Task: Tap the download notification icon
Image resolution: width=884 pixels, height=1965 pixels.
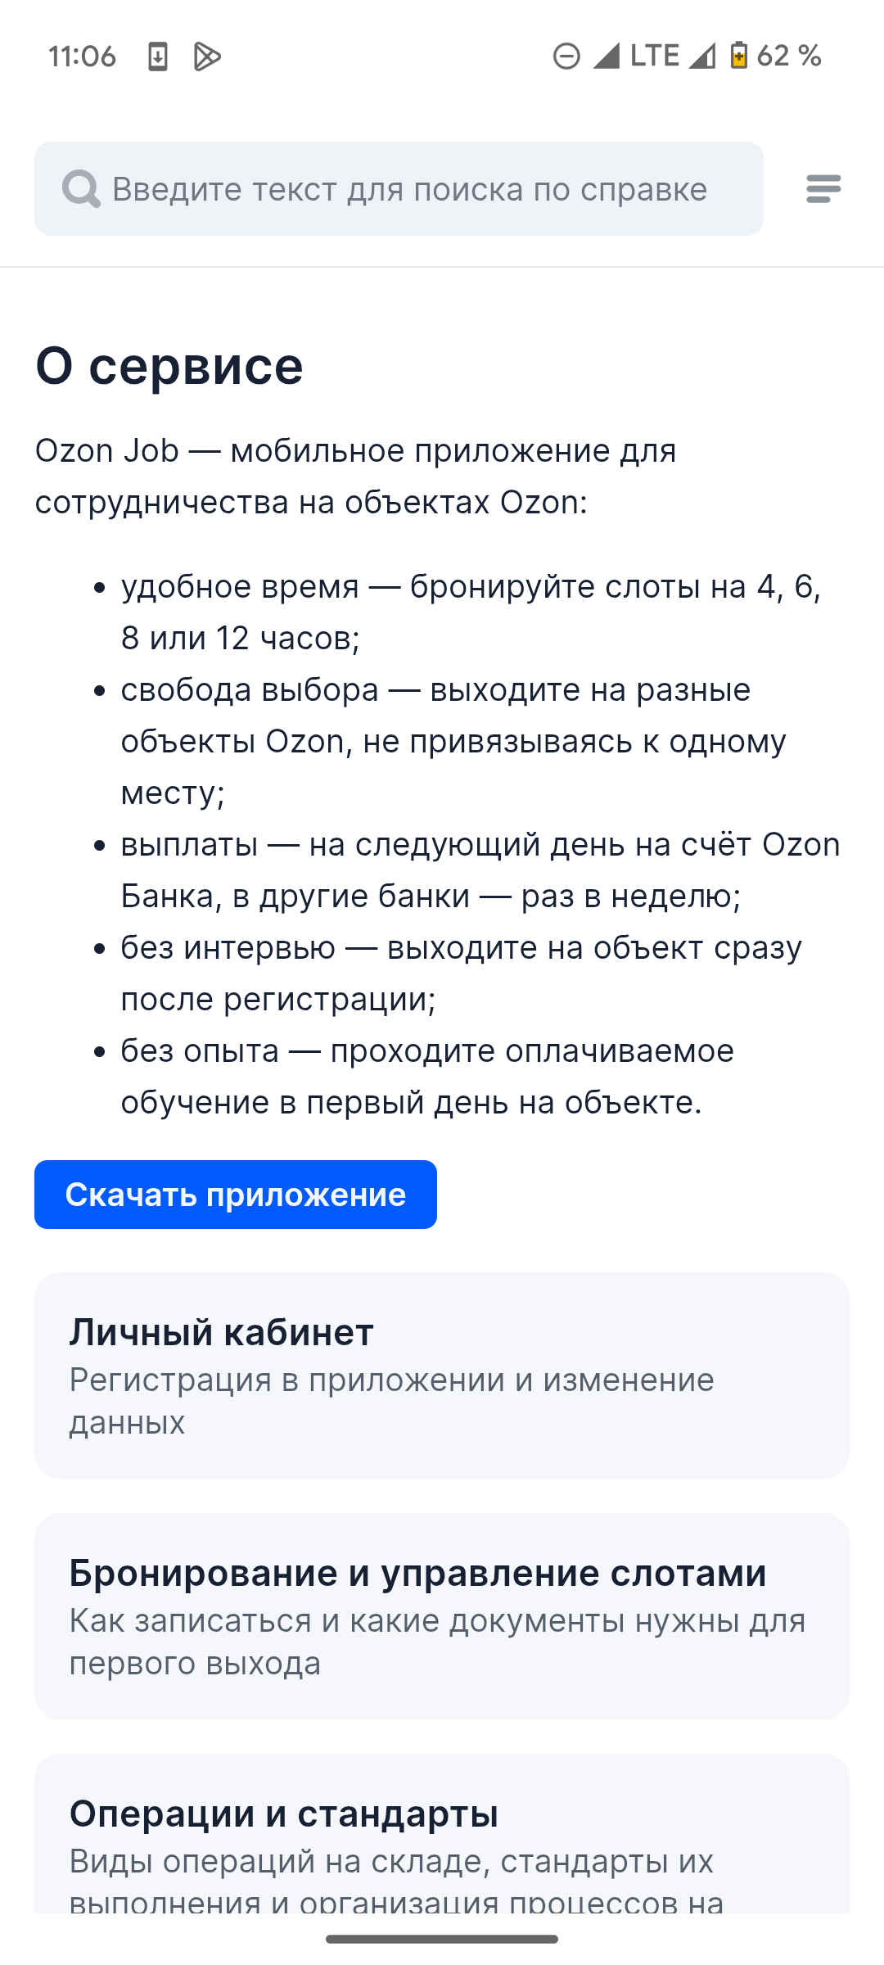Action: coord(157,56)
